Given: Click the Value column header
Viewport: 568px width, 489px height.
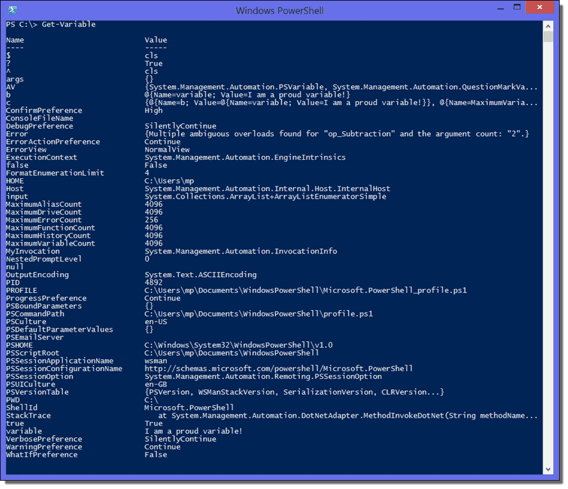Looking at the screenshot, I should tap(156, 40).
